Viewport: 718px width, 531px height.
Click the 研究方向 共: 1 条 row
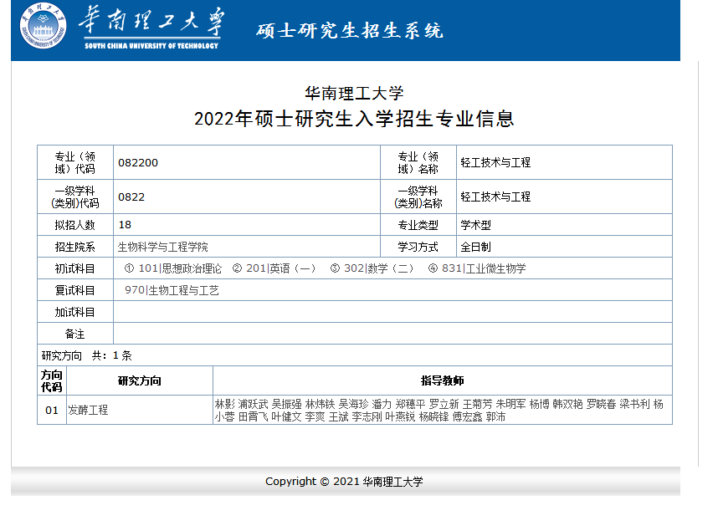tap(355, 355)
